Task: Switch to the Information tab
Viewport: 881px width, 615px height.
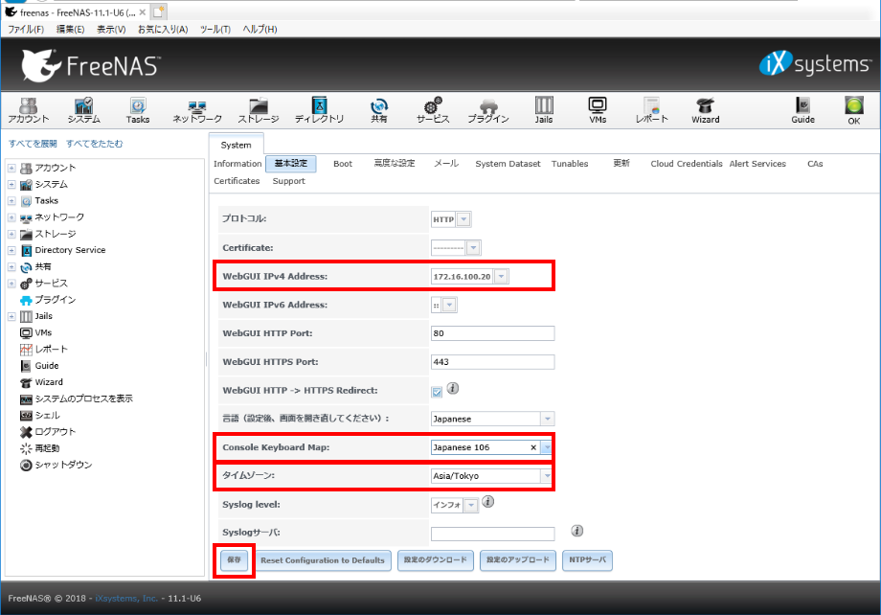Action: click(x=237, y=164)
